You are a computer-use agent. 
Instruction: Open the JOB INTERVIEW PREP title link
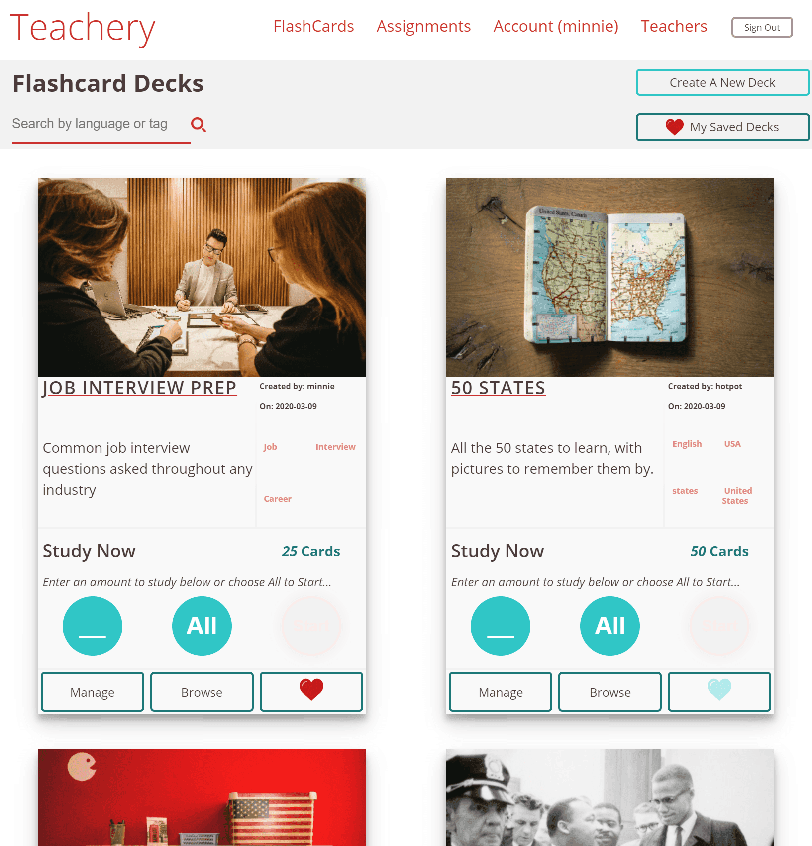(x=140, y=388)
